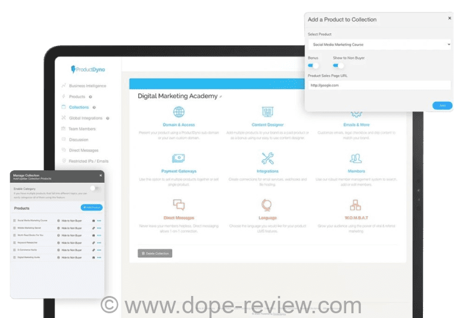The width and height of the screenshot is (464, 318).
Task: Expand three-dots menu for Digital Marketing Guide
Action: [99, 257]
